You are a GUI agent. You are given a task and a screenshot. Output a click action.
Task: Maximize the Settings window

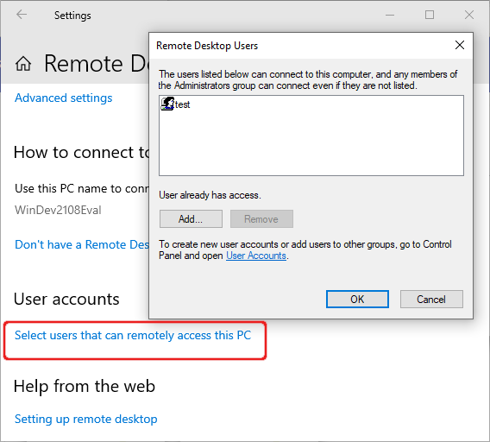430,15
